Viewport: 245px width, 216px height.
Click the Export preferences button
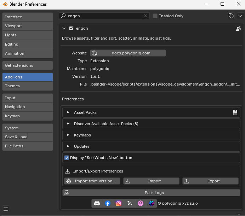point(210,181)
